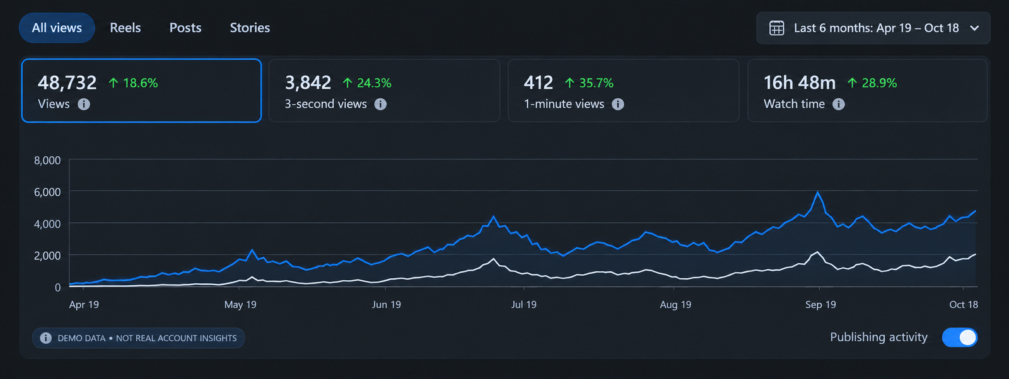
Task: Click the Jul 19 x-axis label
Action: [524, 305]
